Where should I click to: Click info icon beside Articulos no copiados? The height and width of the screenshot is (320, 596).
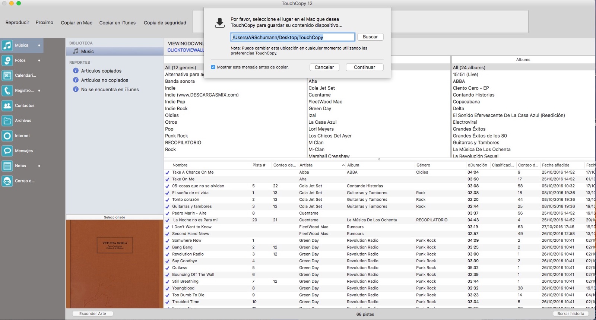coord(76,80)
